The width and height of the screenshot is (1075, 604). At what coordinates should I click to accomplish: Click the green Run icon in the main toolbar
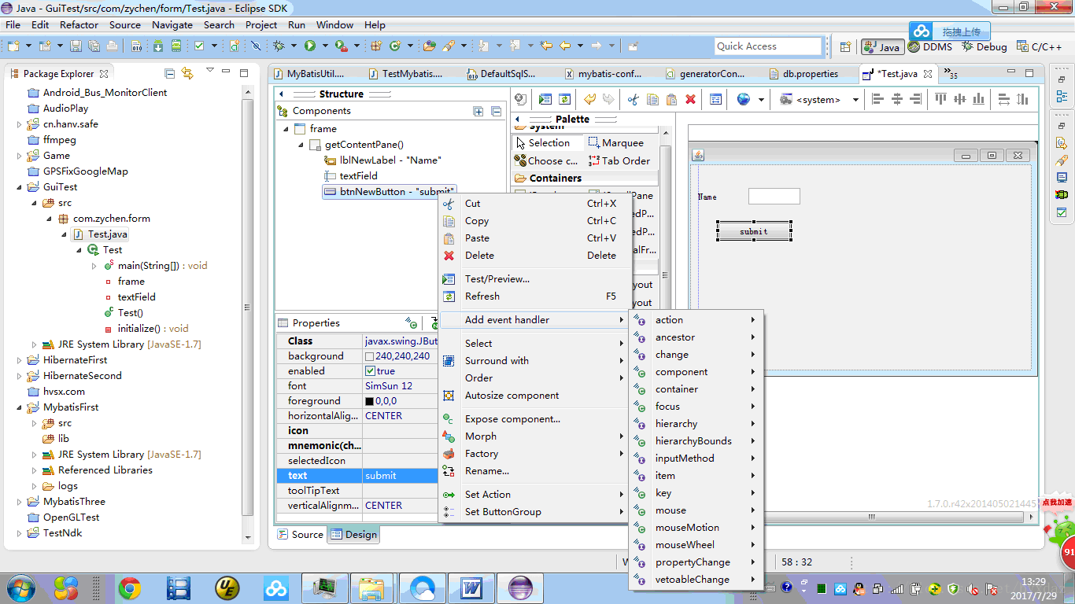[x=310, y=46]
